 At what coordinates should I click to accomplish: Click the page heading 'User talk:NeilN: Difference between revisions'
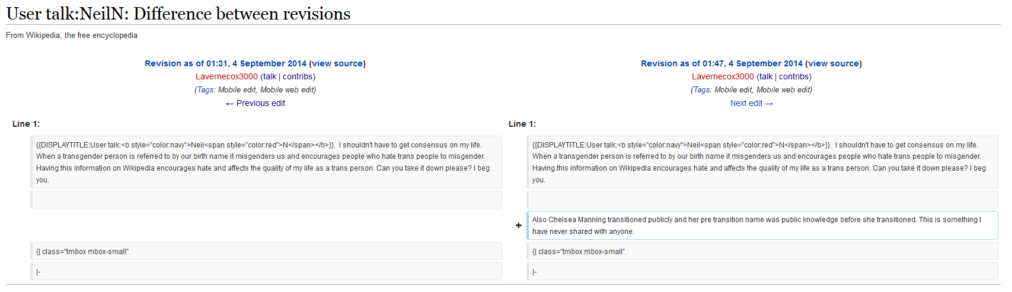[178, 14]
